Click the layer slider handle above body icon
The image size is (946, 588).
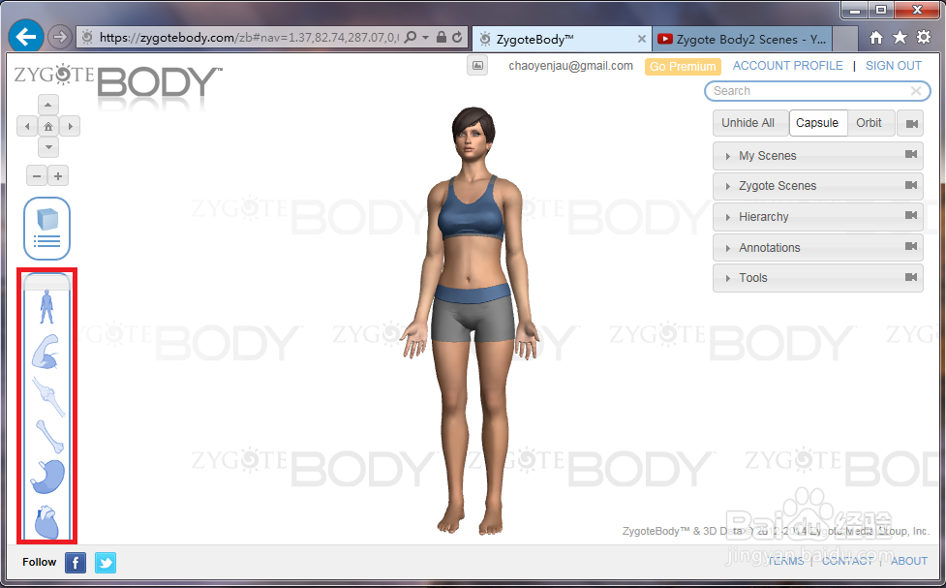pyautogui.click(x=47, y=281)
